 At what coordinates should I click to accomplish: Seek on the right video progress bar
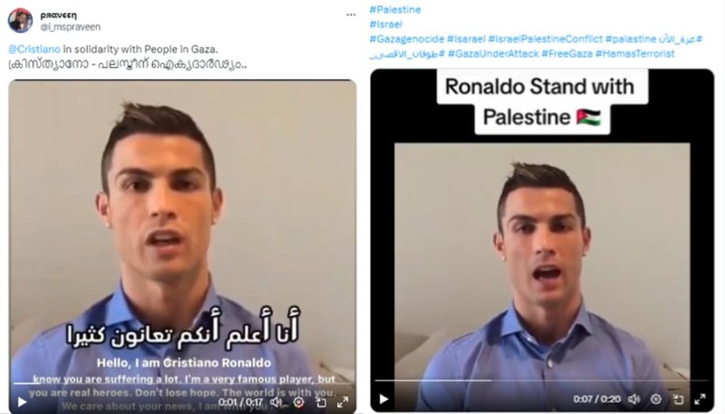[x=541, y=380]
